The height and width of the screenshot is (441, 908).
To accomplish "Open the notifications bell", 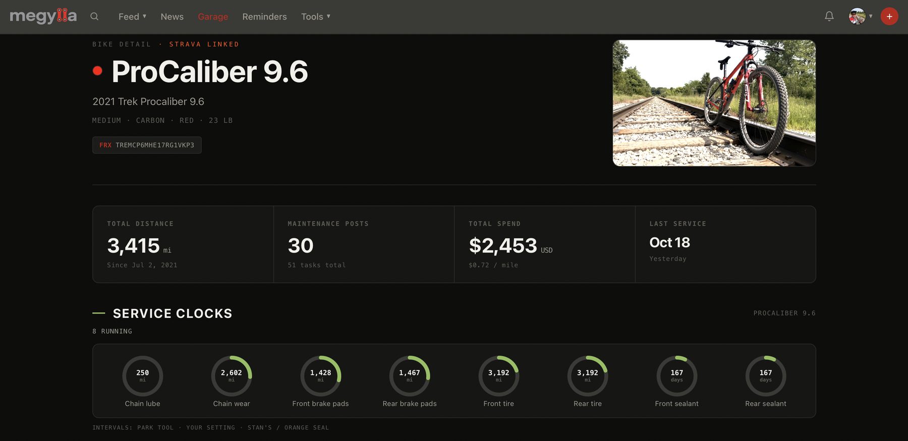I will pyautogui.click(x=829, y=17).
